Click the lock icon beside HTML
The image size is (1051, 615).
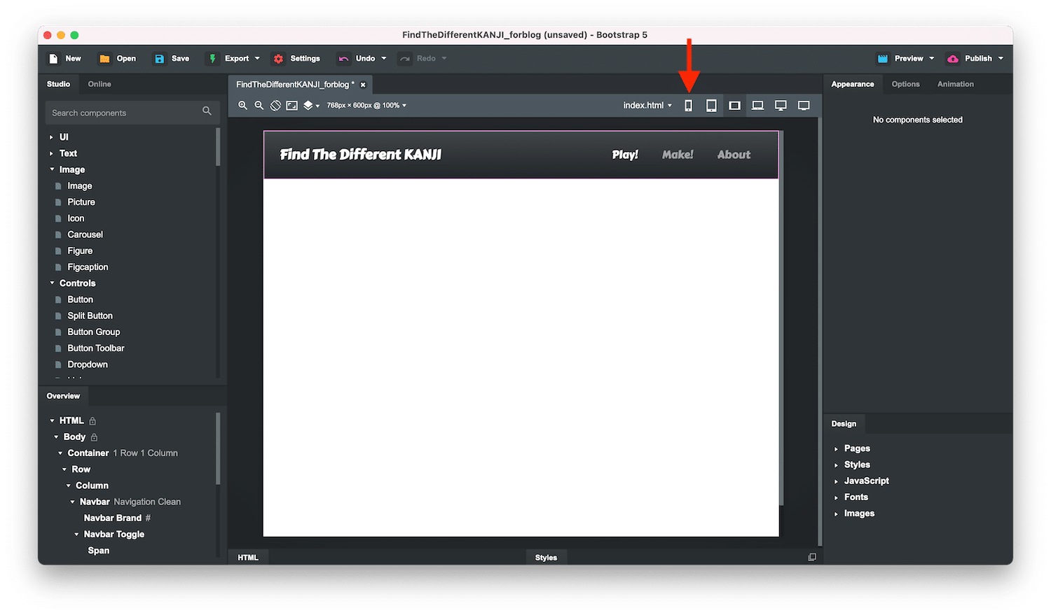(x=92, y=421)
